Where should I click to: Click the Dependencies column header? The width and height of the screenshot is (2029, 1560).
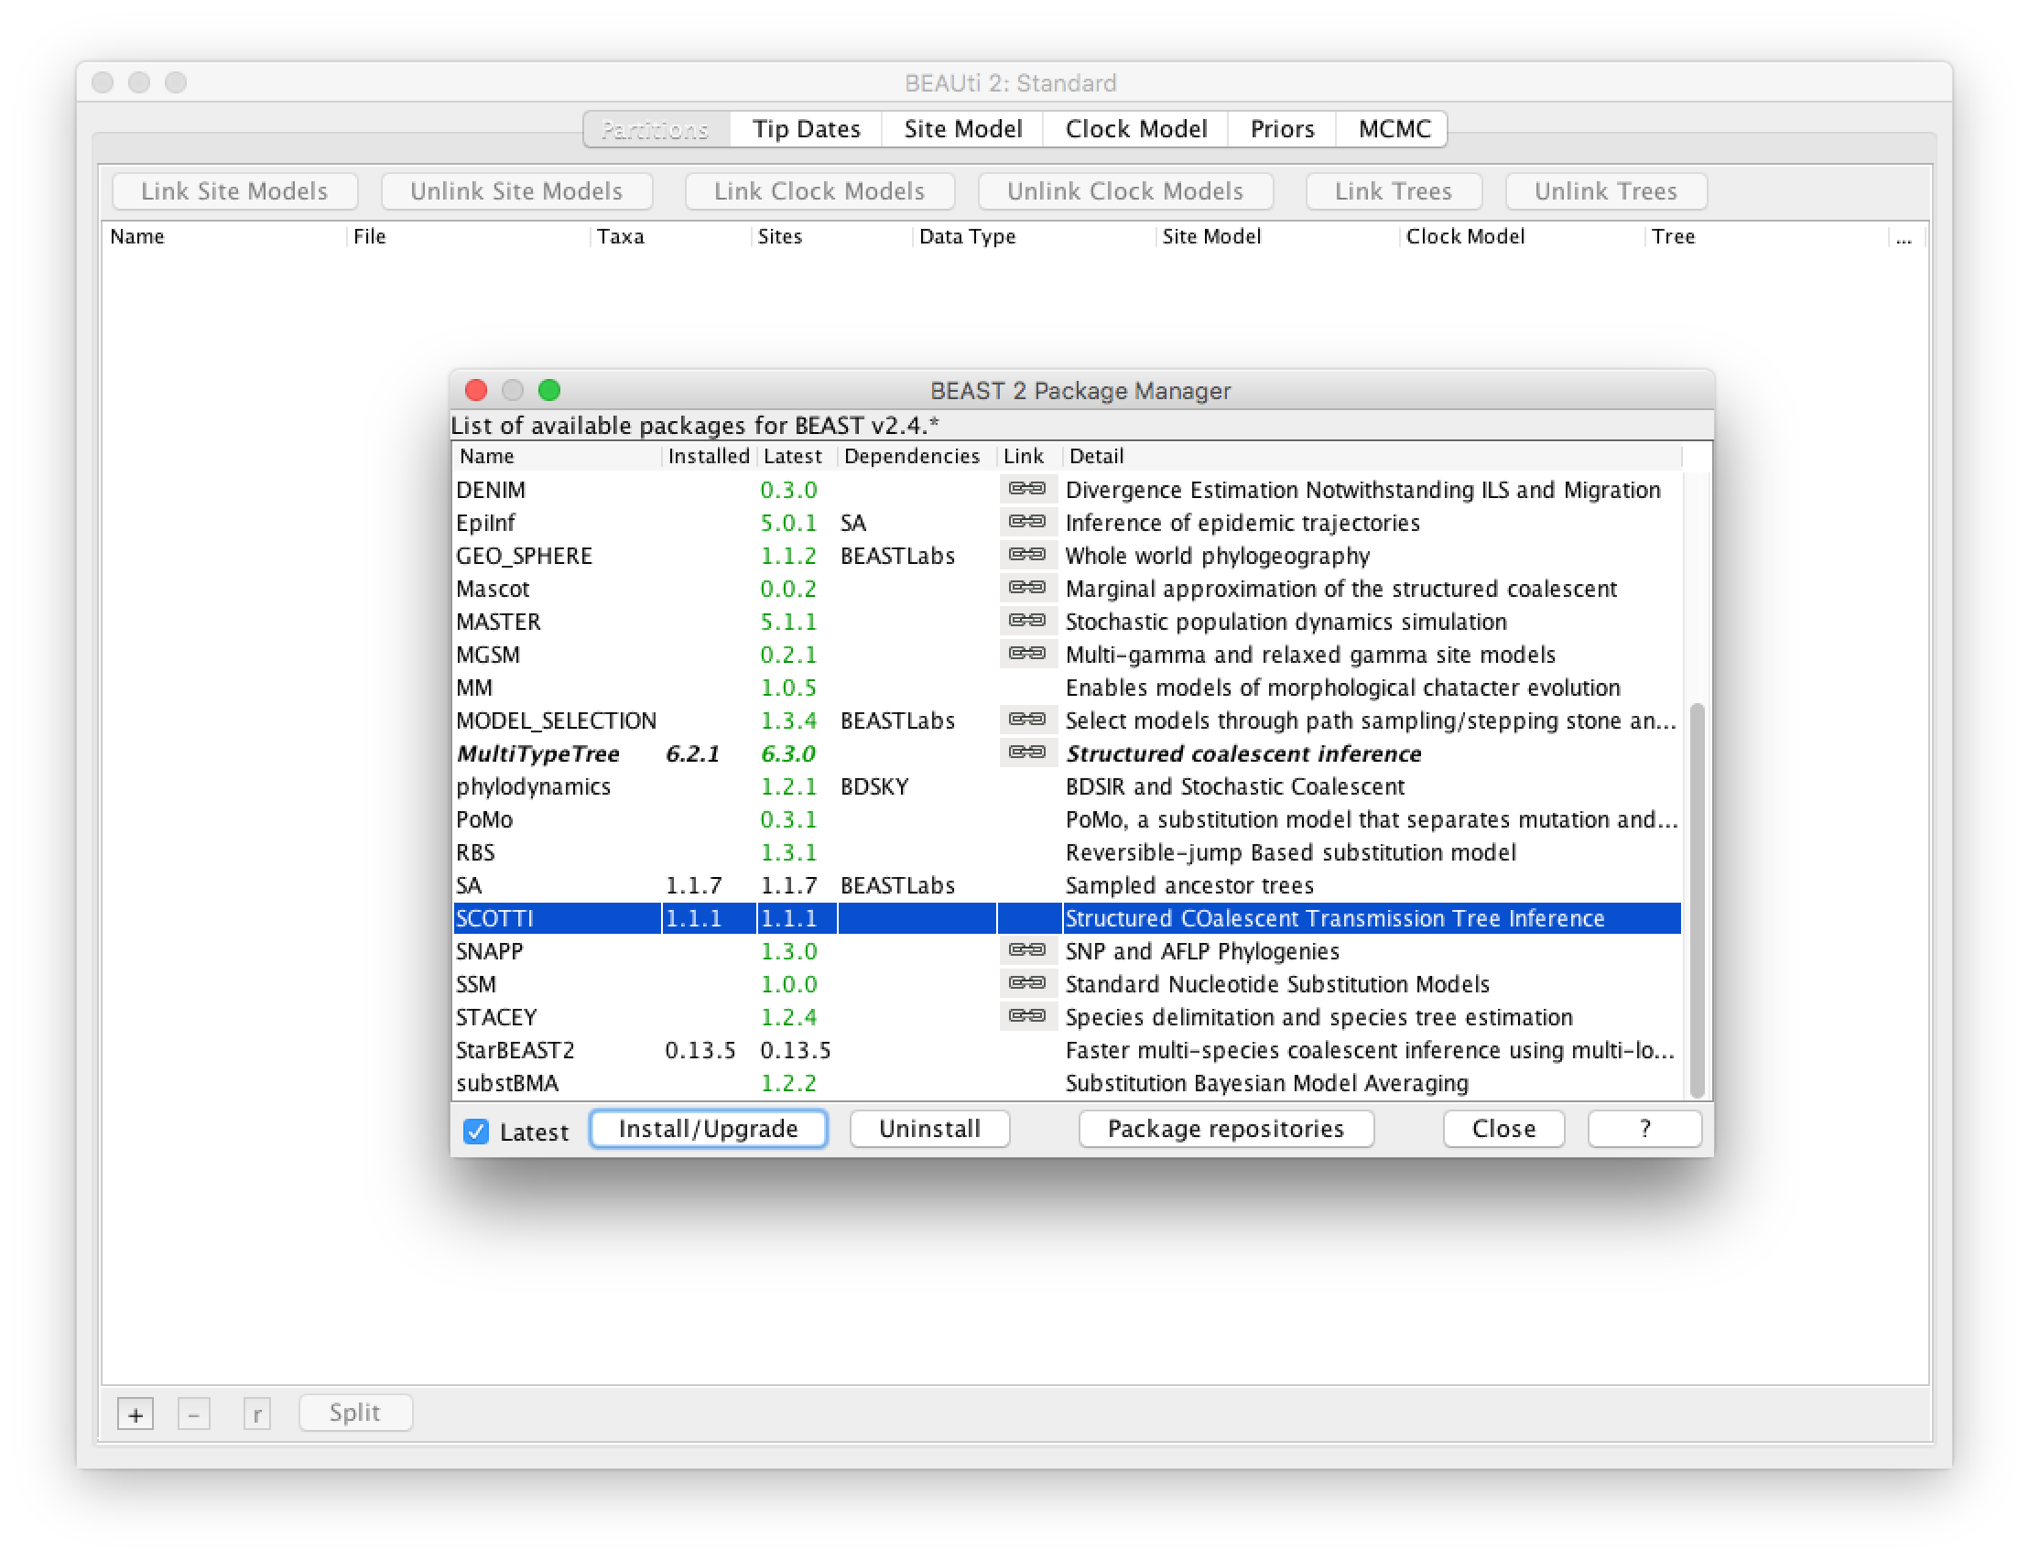tap(917, 456)
